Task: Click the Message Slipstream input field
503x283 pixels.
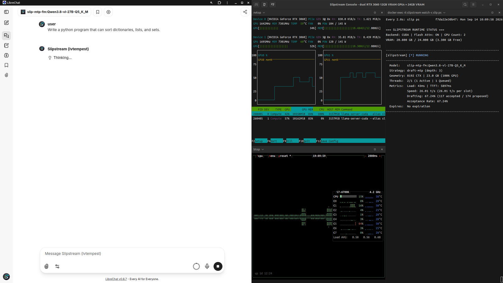Action: pyautogui.click(x=132, y=254)
